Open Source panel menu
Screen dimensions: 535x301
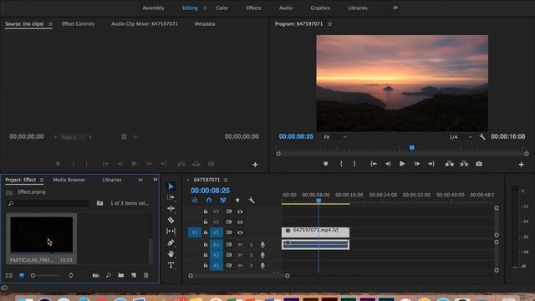(50, 24)
